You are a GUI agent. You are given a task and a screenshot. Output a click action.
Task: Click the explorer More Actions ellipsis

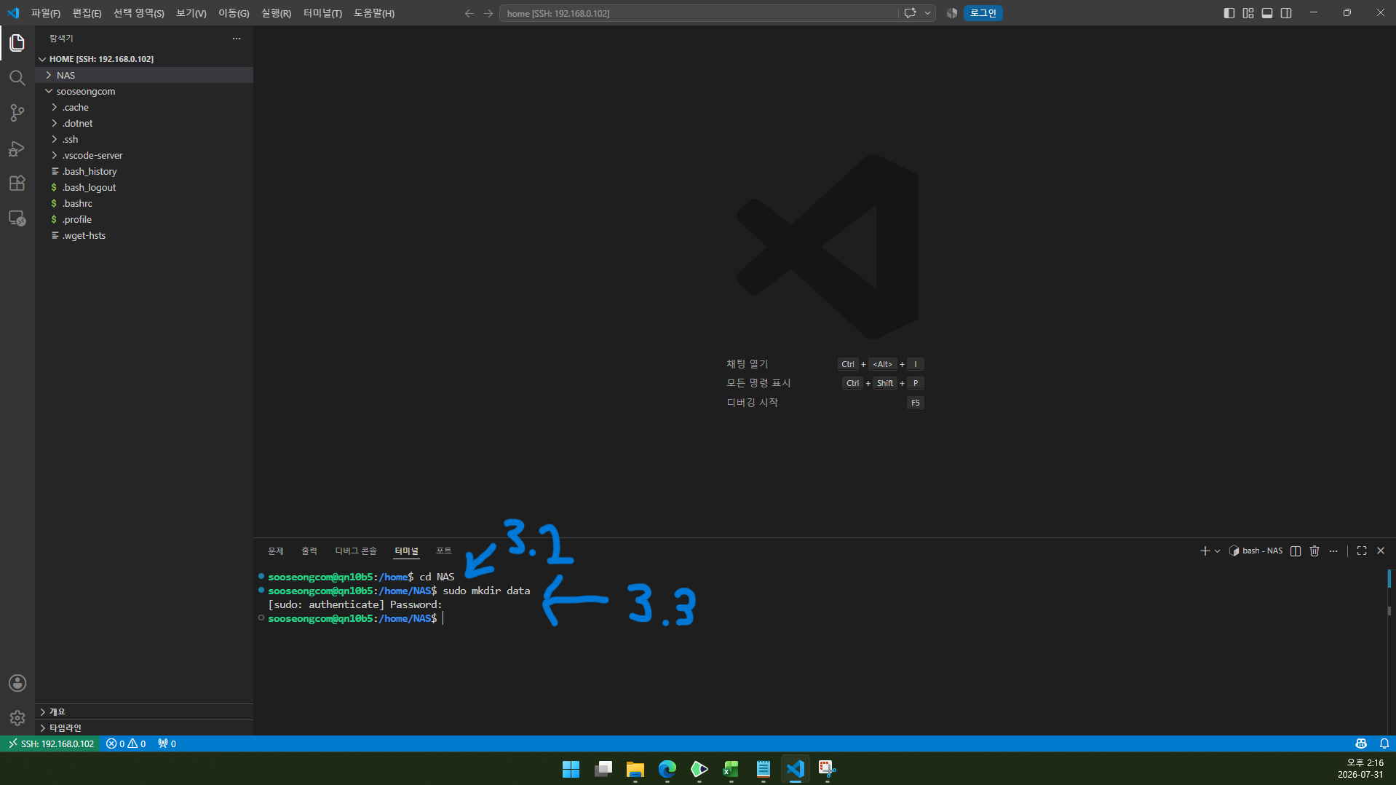(x=237, y=39)
